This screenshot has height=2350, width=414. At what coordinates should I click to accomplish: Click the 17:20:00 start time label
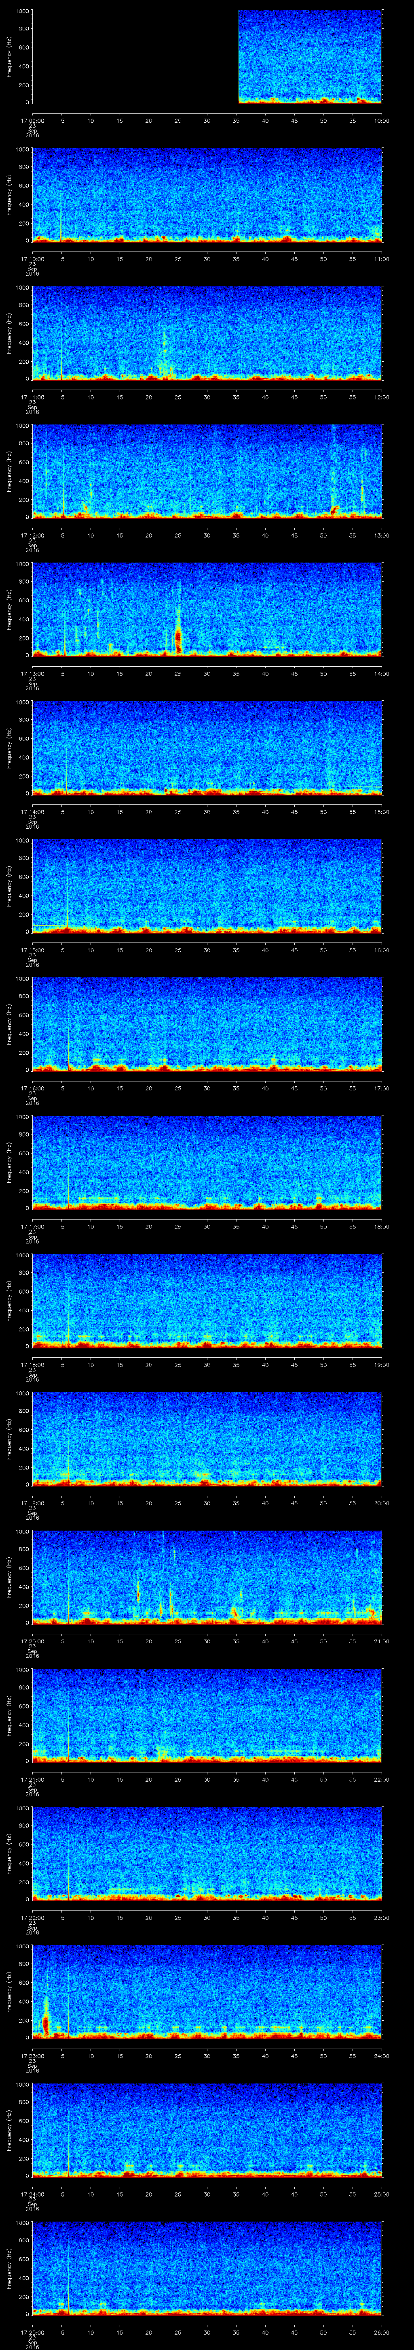tap(32, 1641)
